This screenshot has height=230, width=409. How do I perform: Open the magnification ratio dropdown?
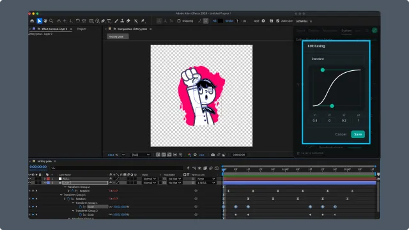pos(123,155)
